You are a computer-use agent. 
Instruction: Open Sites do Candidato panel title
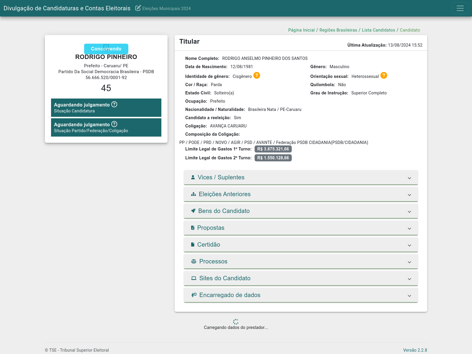pyautogui.click(x=225, y=278)
